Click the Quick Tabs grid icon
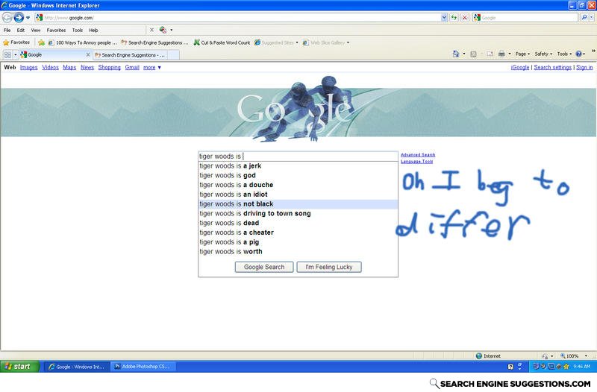Image resolution: width=597 pixels, height=392 pixels. coord(7,54)
